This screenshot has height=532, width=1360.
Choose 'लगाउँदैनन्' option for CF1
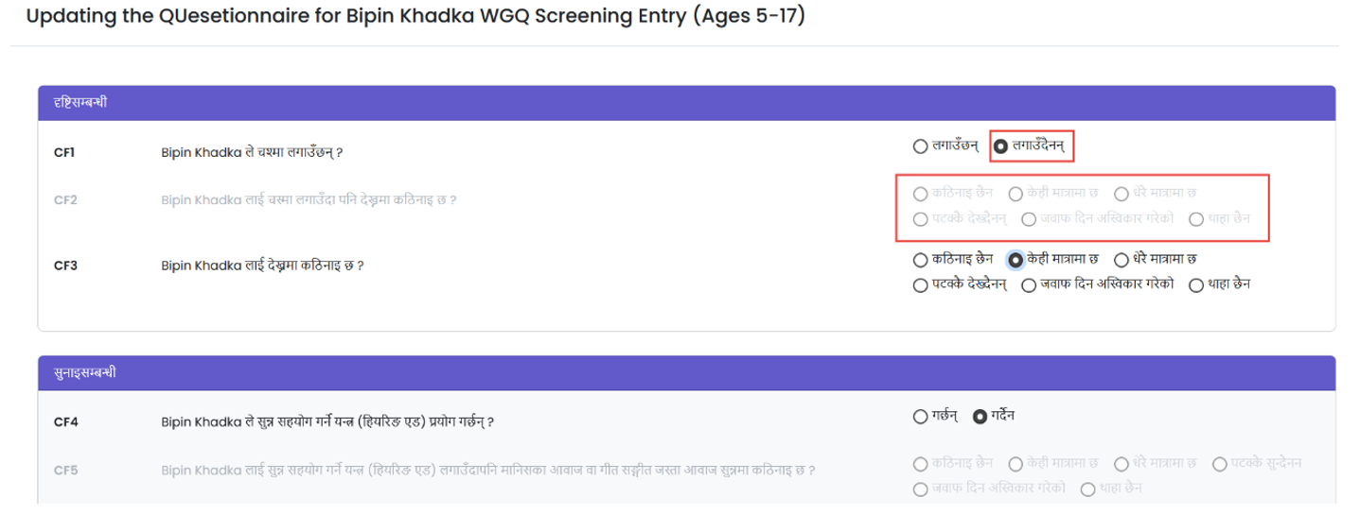coord(1001,146)
